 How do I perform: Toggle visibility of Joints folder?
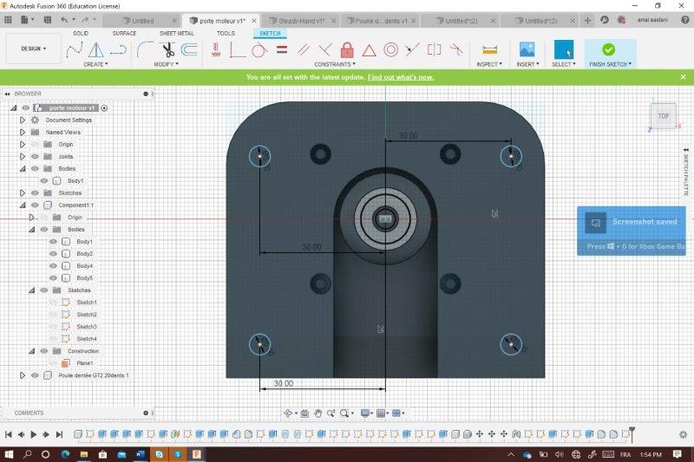coord(35,157)
